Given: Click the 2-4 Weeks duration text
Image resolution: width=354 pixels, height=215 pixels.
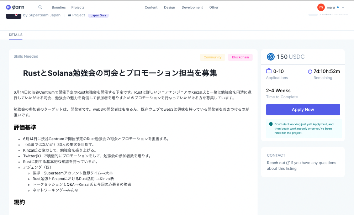Looking at the screenshot, I should tap(278, 90).
